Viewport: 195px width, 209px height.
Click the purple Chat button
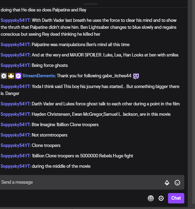point(176,198)
